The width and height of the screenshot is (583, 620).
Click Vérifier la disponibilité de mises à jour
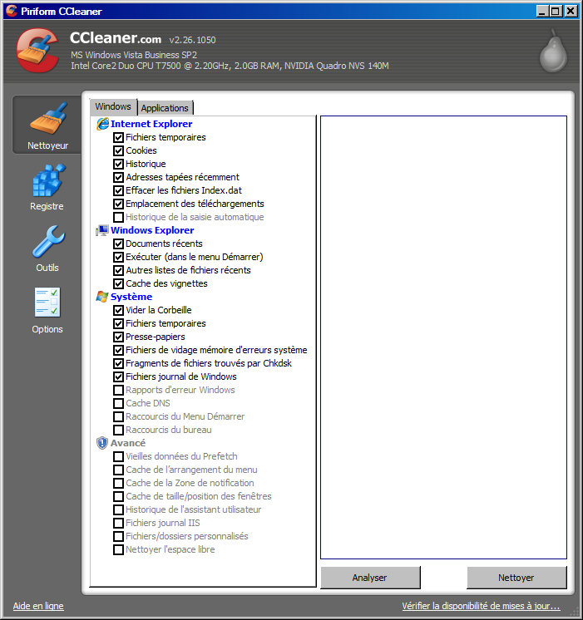click(481, 606)
